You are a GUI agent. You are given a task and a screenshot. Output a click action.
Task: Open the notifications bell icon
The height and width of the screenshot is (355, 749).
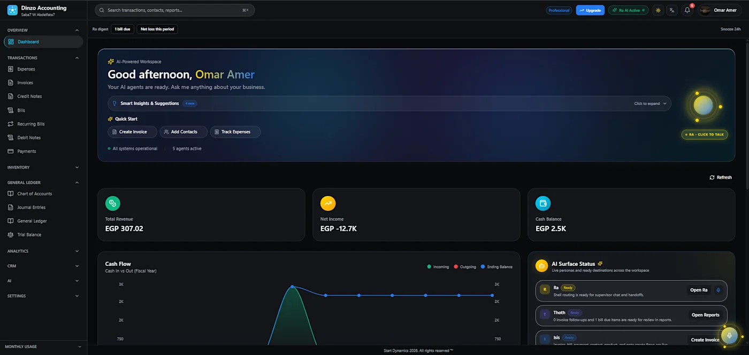(687, 10)
